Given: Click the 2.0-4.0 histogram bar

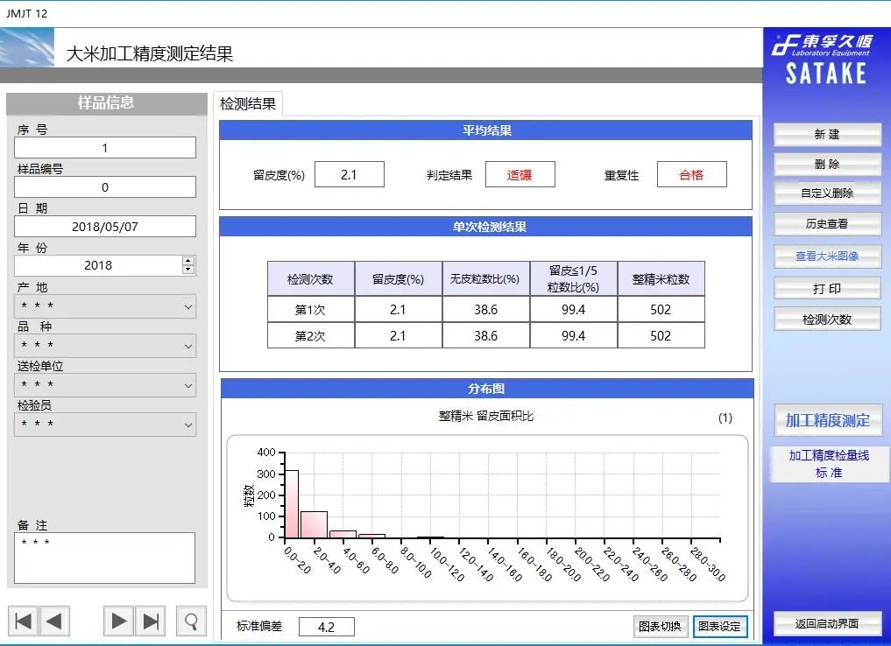Looking at the screenshot, I should (314, 525).
